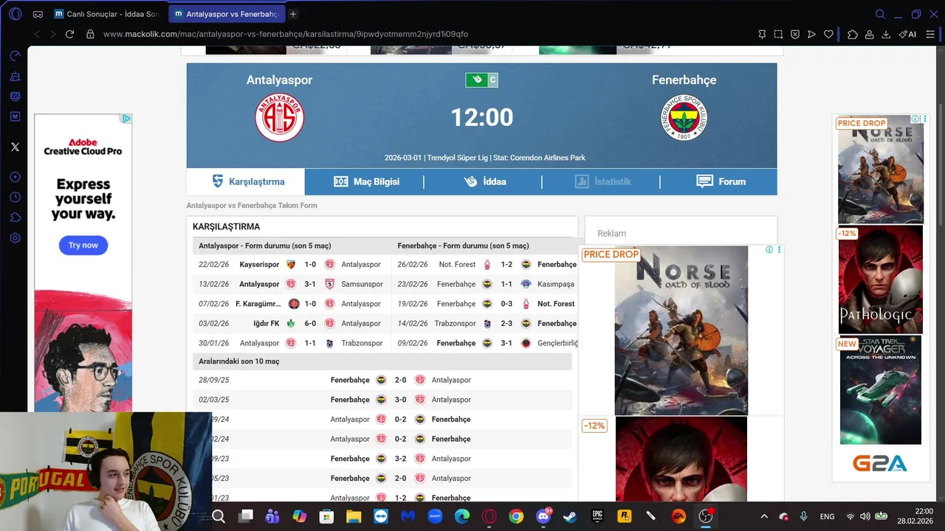Open Easy Setup menu icon in toolbar
The height and width of the screenshot is (531, 945).
click(930, 34)
